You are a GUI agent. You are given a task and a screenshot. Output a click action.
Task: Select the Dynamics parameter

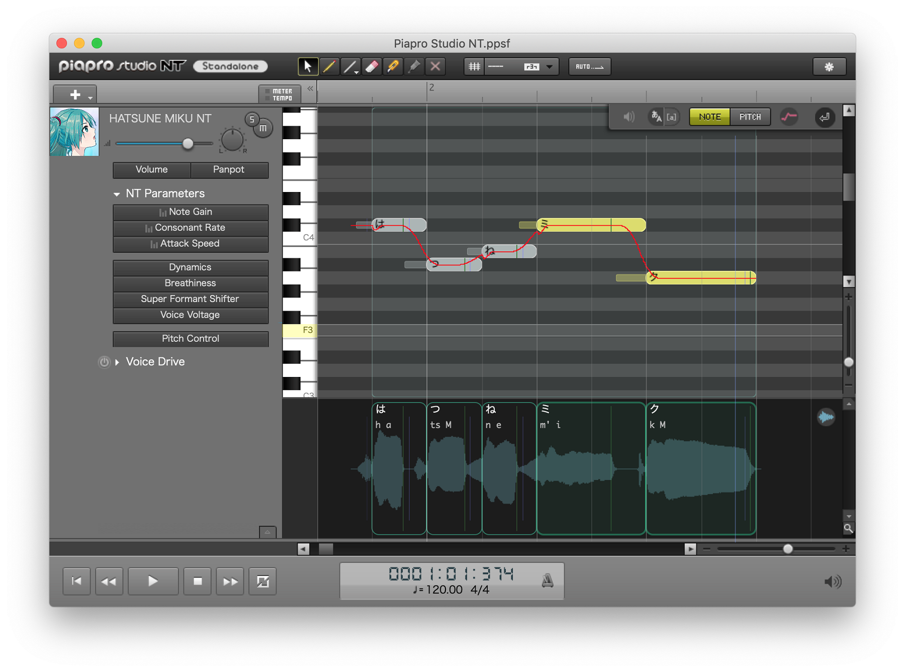point(191,267)
